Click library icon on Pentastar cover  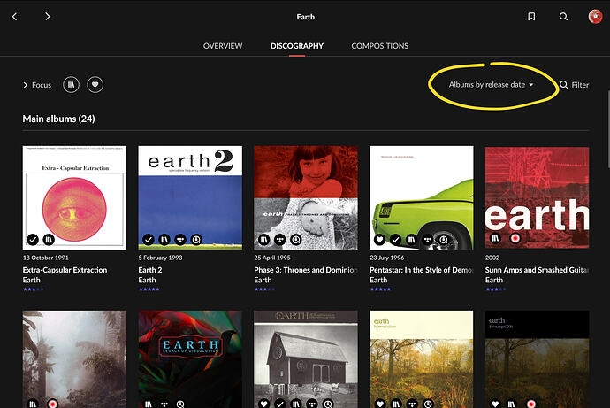(411, 240)
